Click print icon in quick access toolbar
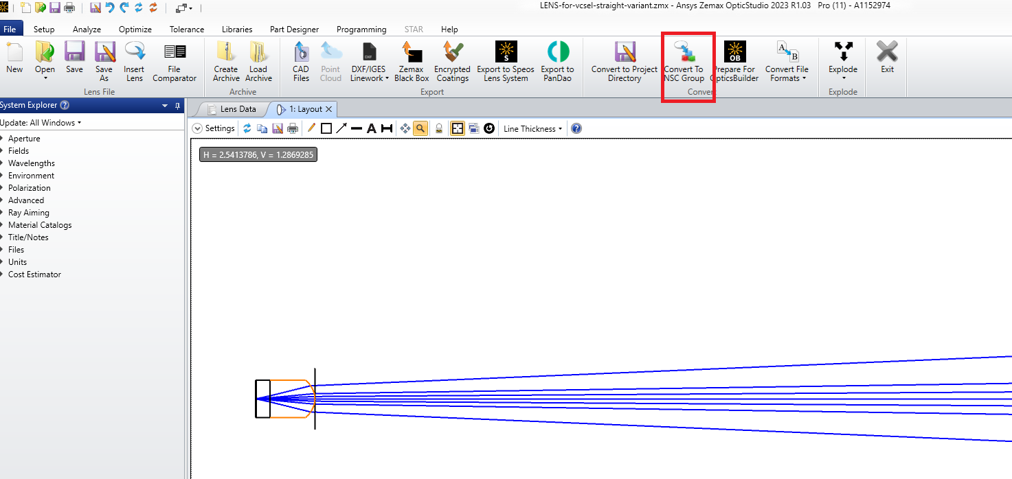 click(x=69, y=8)
